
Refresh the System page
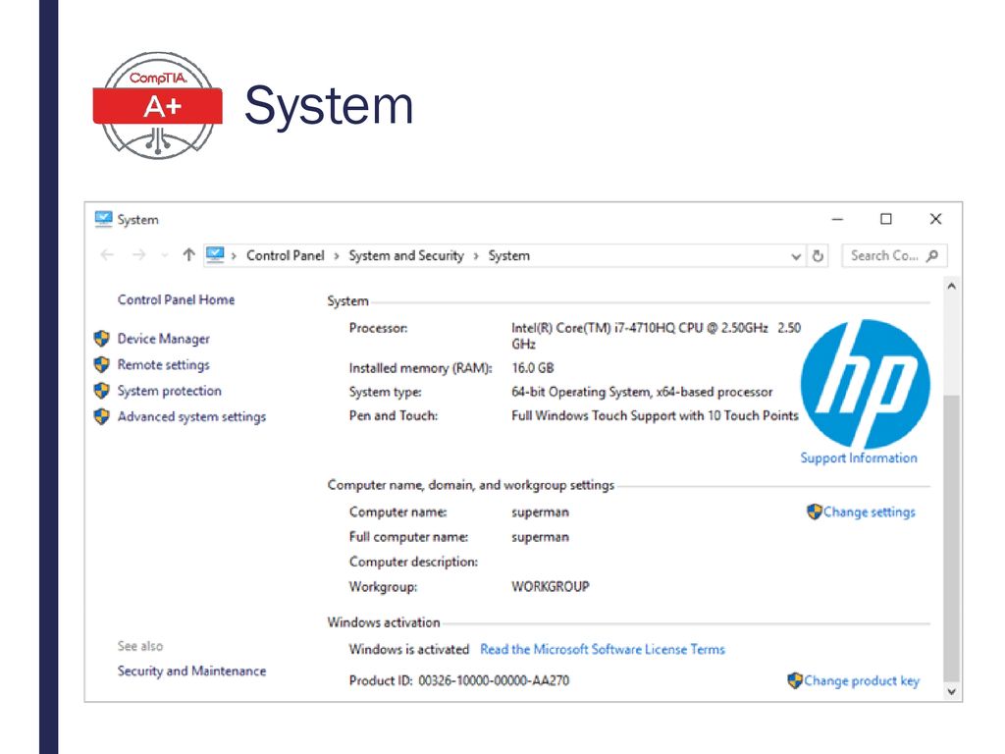coord(818,256)
